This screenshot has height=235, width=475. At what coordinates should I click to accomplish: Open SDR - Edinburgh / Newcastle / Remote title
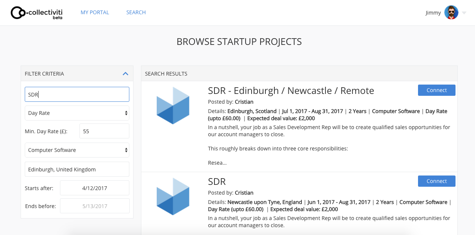291,91
